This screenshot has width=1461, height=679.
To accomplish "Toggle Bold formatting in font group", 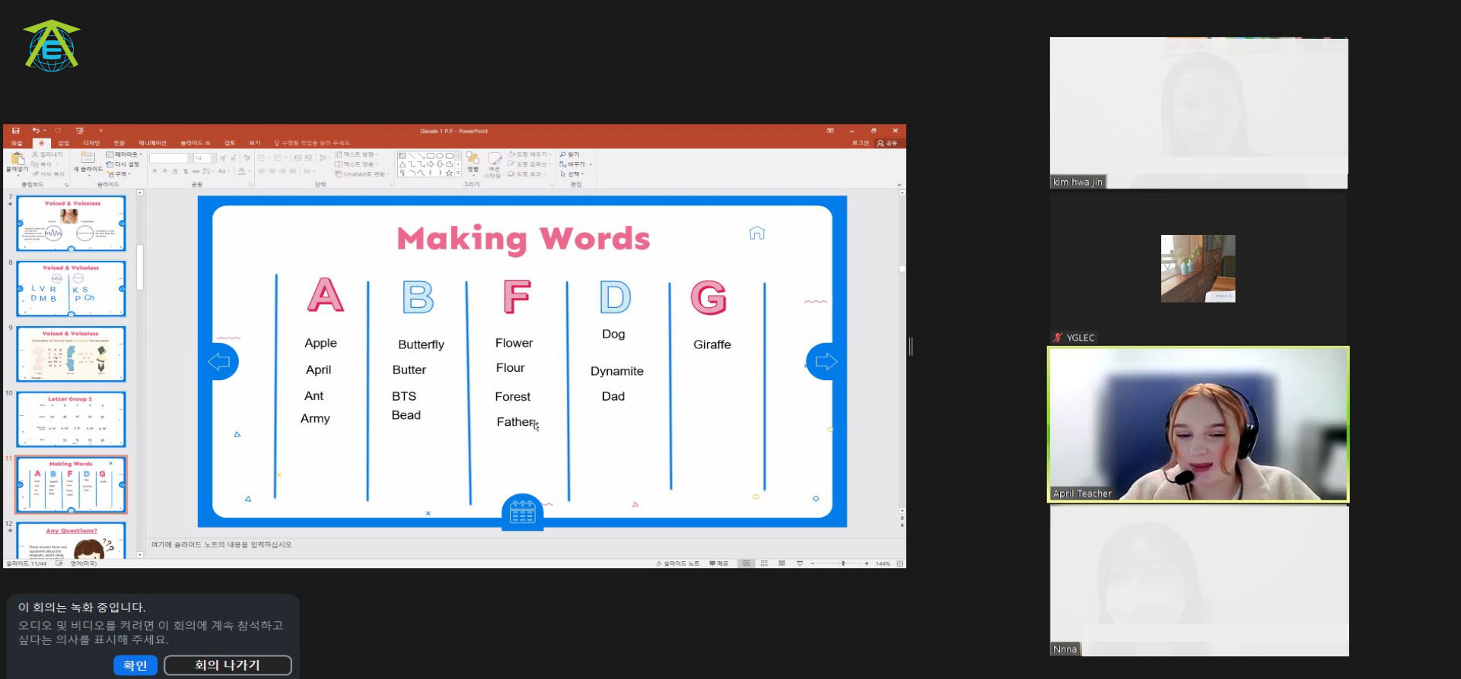I will 154,171.
